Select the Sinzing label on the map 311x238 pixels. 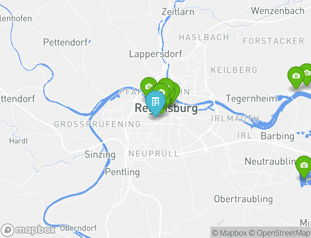pyautogui.click(x=100, y=154)
